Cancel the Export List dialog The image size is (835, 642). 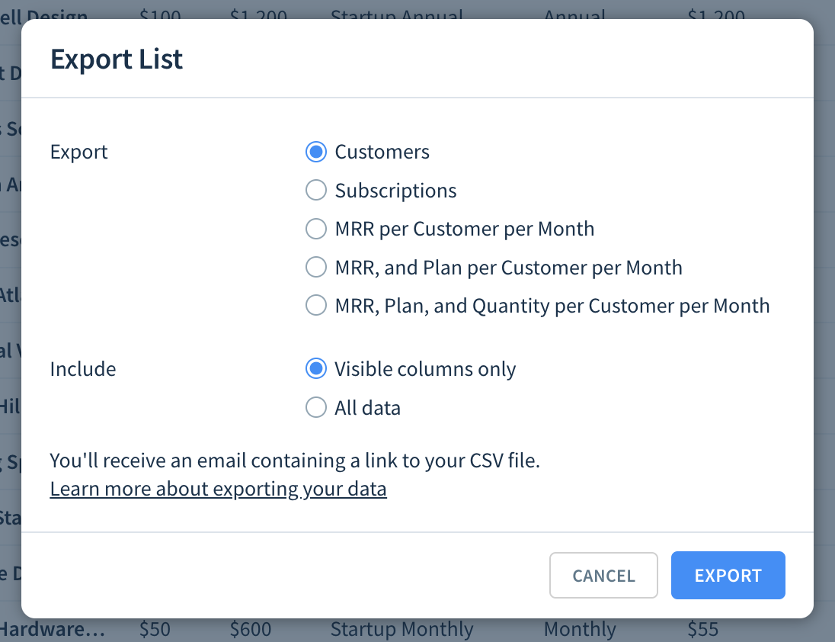coord(603,576)
